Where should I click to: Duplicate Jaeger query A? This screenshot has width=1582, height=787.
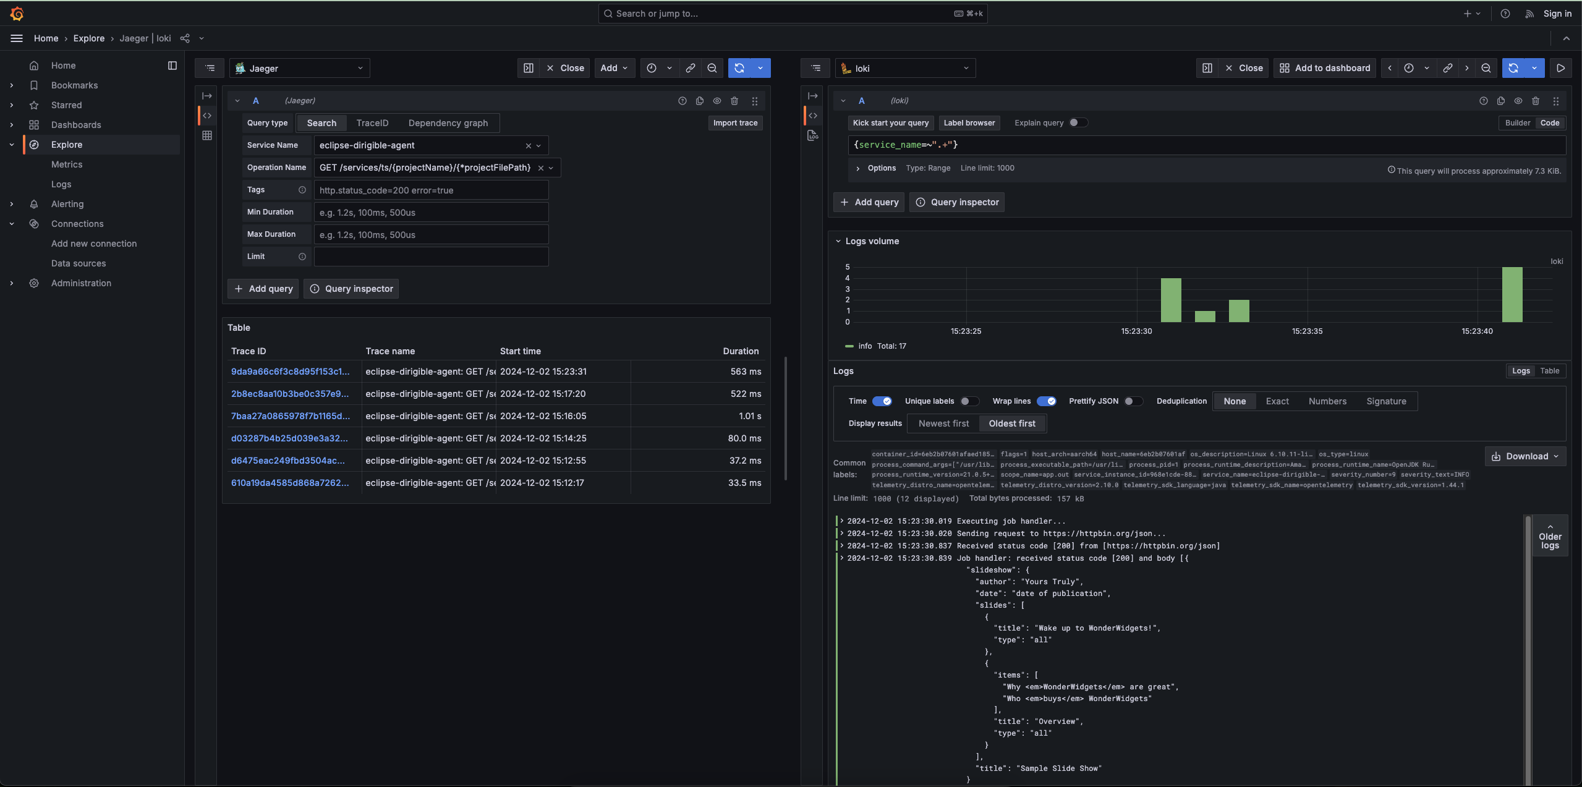tap(700, 101)
